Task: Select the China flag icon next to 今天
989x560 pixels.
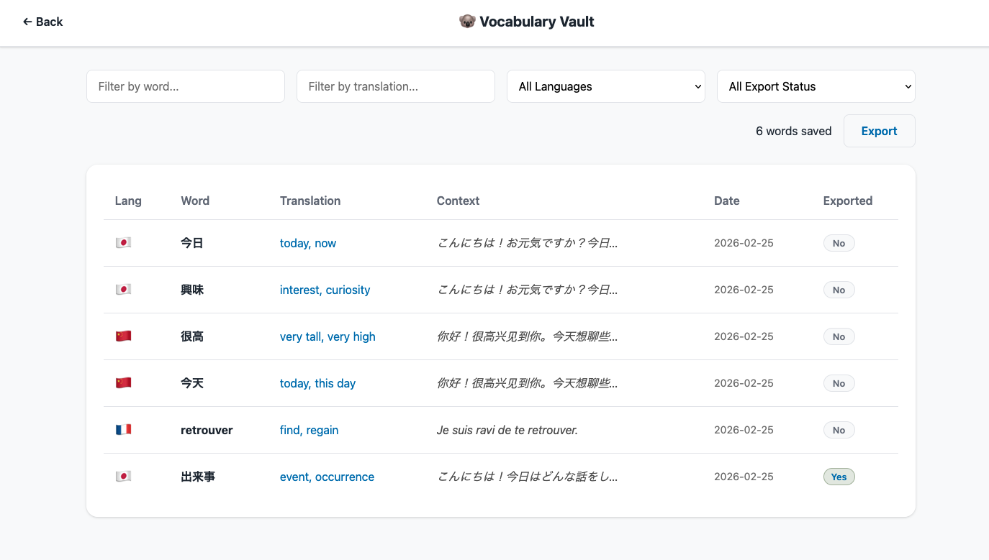Action: click(123, 382)
